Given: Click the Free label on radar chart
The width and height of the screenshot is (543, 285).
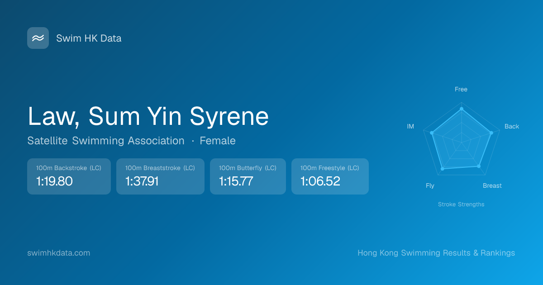Looking at the screenshot, I should pos(461,90).
